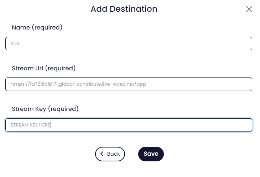Click the "Stream Key (required)" label
Image resolution: width=260 pixels, height=177 pixels.
tap(45, 109)
